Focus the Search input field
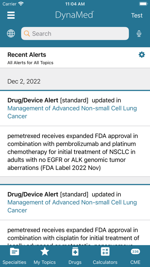Viewport: 150px width, 267px height. [75, 33]
